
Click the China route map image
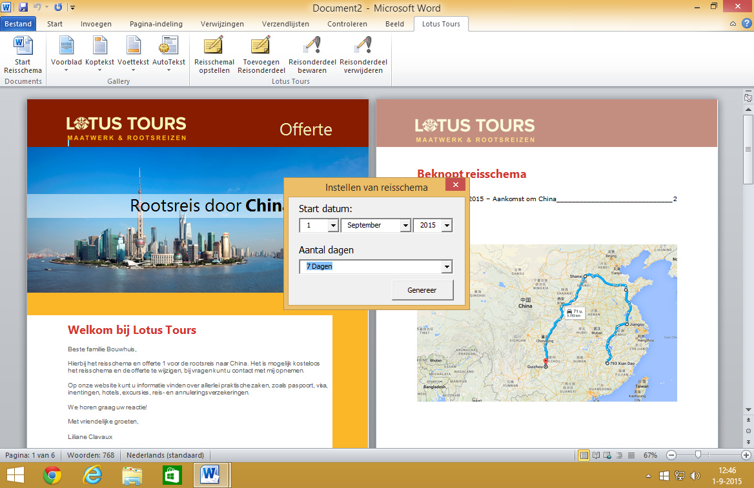click(x=547, y=323)
